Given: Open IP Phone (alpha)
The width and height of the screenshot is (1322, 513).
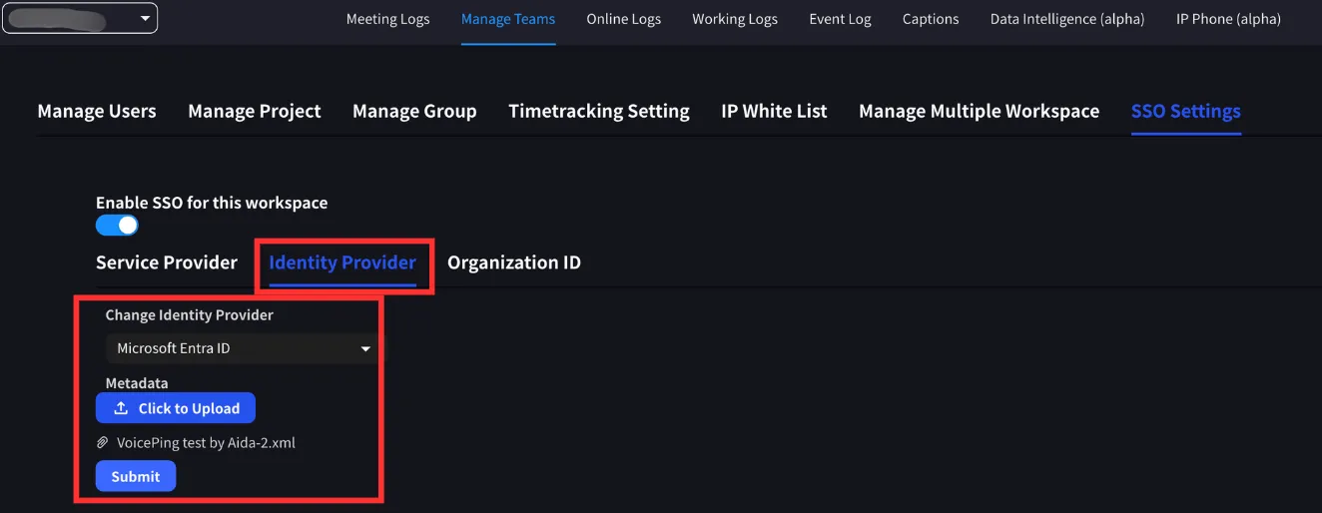Looking at the screenshot, I should click(1228, 19).
